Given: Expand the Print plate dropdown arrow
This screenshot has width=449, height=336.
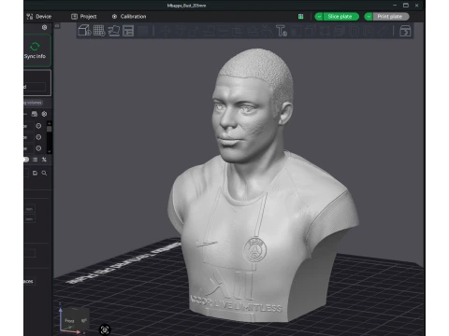Looking at the screenshot, I should [369, 17].
